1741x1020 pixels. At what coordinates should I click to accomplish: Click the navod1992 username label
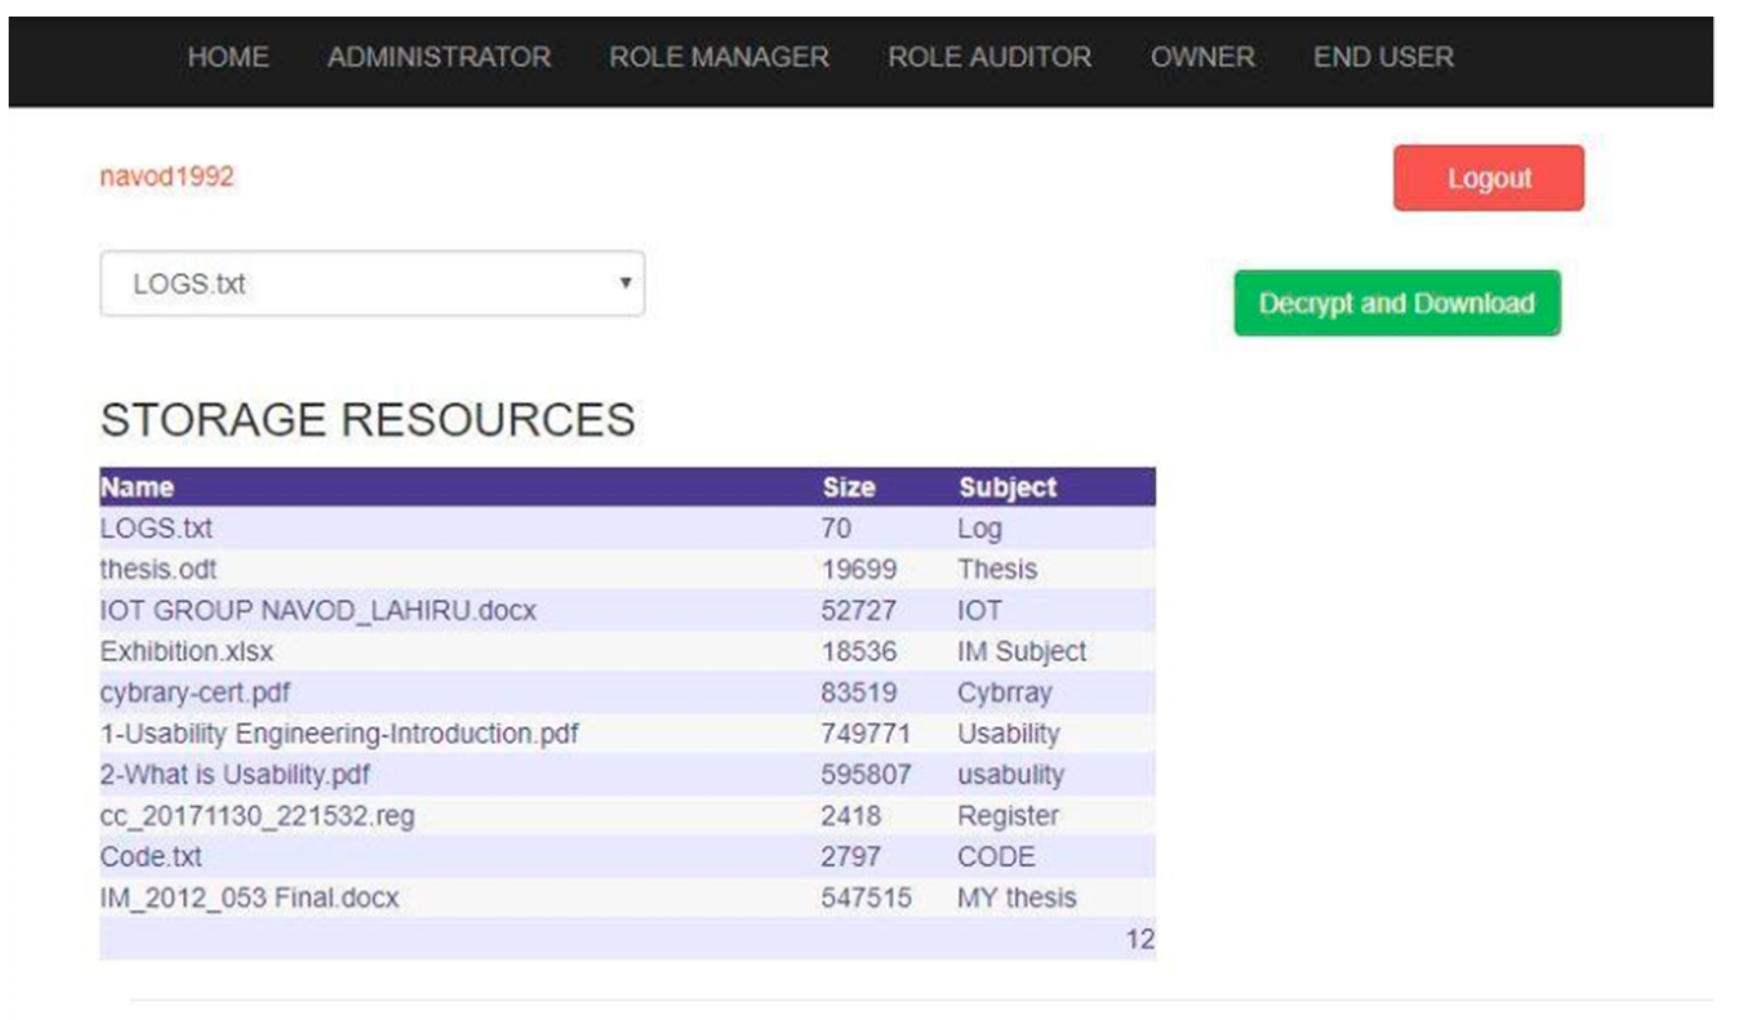(167, 177)
